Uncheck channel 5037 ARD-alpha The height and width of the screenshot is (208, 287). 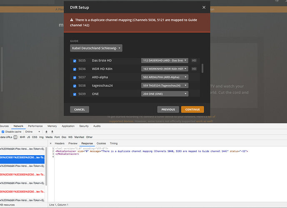click(75, 78)
